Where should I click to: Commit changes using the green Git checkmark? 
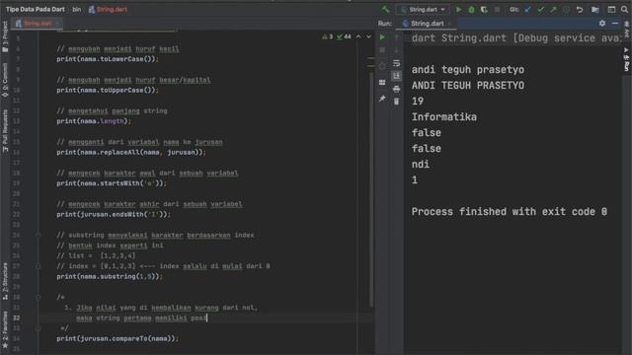(540, 9)
